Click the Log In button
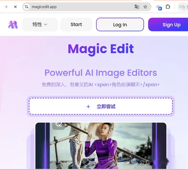 [120, 25]
